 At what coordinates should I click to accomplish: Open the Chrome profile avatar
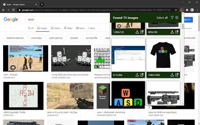[x=192, y=10]
